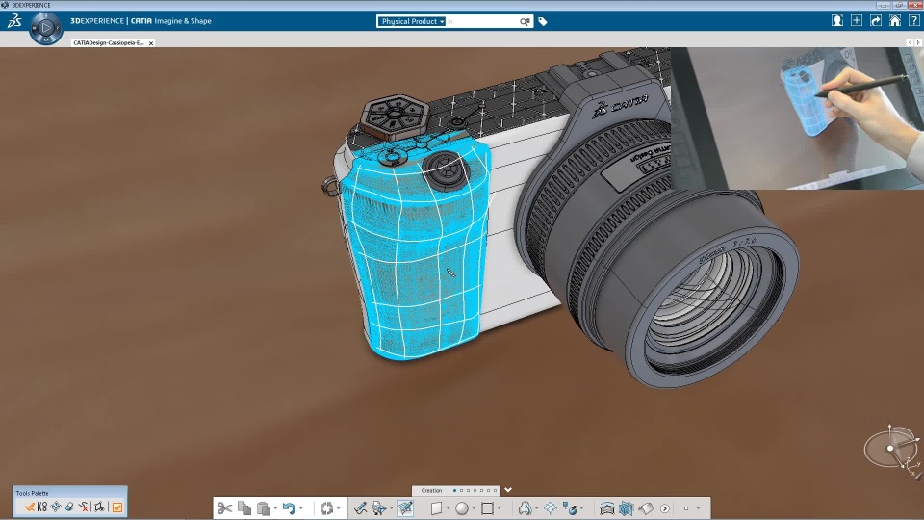The image size is (924, 520).
Task: Click the view orientation robot compass
Action: click(x=891, y=450)
